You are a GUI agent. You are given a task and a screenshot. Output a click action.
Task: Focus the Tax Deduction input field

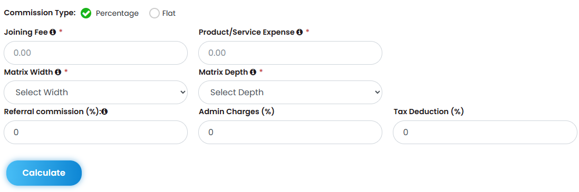(x=485, y=132)
